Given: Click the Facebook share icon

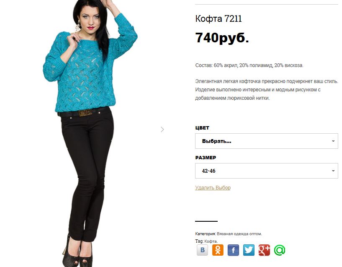Looking at the screenshot, I should (233, 250).
